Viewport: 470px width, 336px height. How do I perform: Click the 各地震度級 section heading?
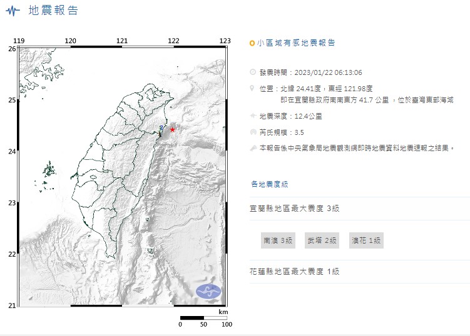tap(270, 184)
